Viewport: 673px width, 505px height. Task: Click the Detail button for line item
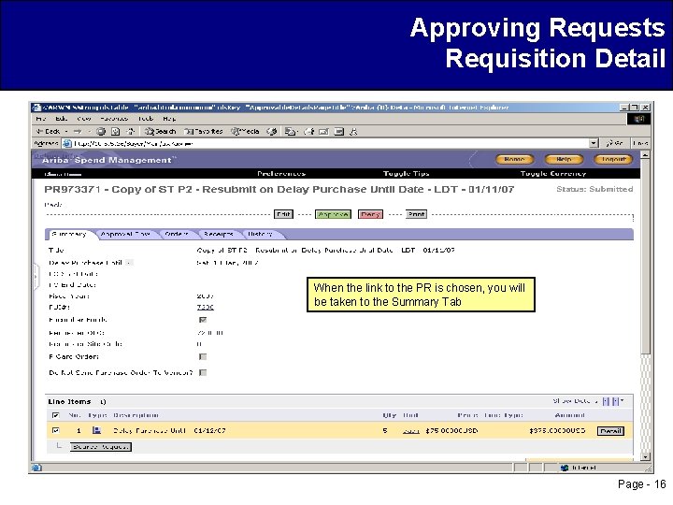610,431
